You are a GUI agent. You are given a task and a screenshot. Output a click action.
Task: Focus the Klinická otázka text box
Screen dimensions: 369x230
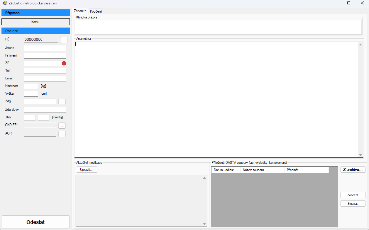218,27
